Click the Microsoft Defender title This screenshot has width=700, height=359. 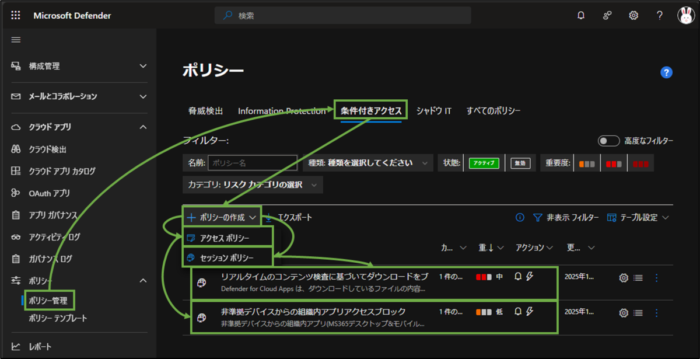72,16
